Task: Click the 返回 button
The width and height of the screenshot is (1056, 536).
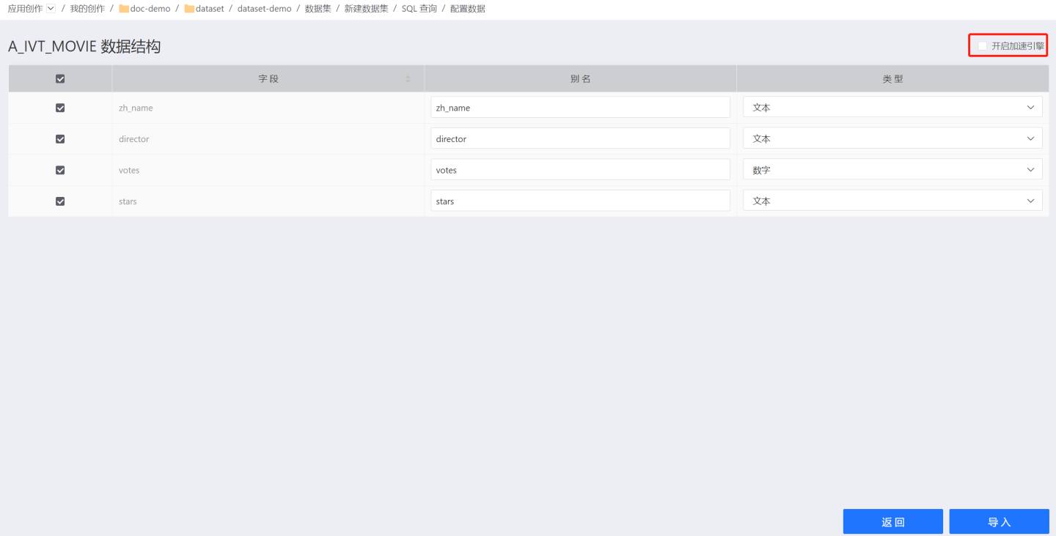Action: coord(892,522)
